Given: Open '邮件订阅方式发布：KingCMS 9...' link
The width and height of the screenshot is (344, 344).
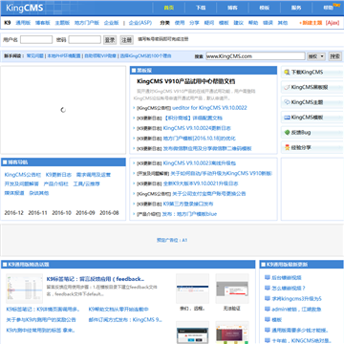Looking at the screenshot, I should 125,319.
